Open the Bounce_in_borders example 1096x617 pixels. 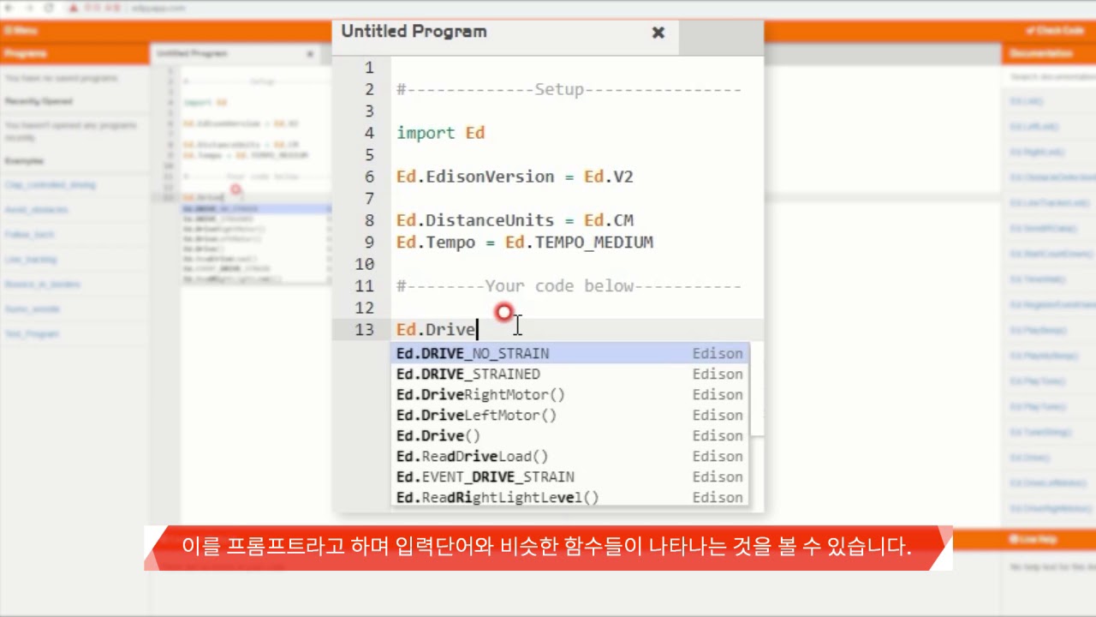[x=43, y=285]
